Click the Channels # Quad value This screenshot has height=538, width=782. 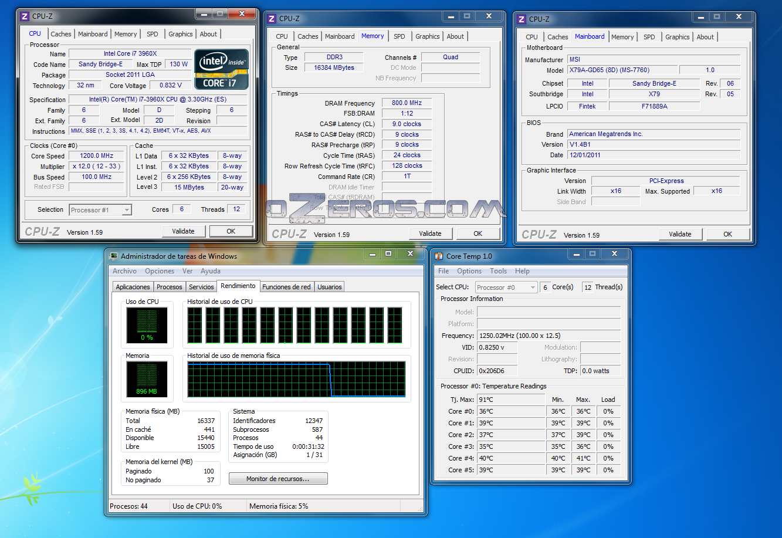(x=451, y=57)
